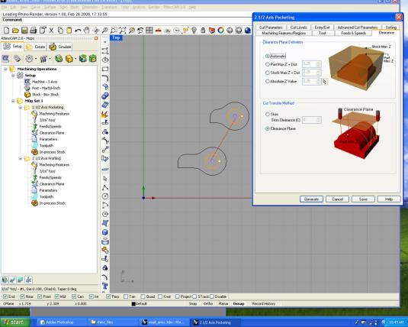408x327 pixels.
Task: Click the Windows start button
Action: pyautogui.click(x=14, y=322)
